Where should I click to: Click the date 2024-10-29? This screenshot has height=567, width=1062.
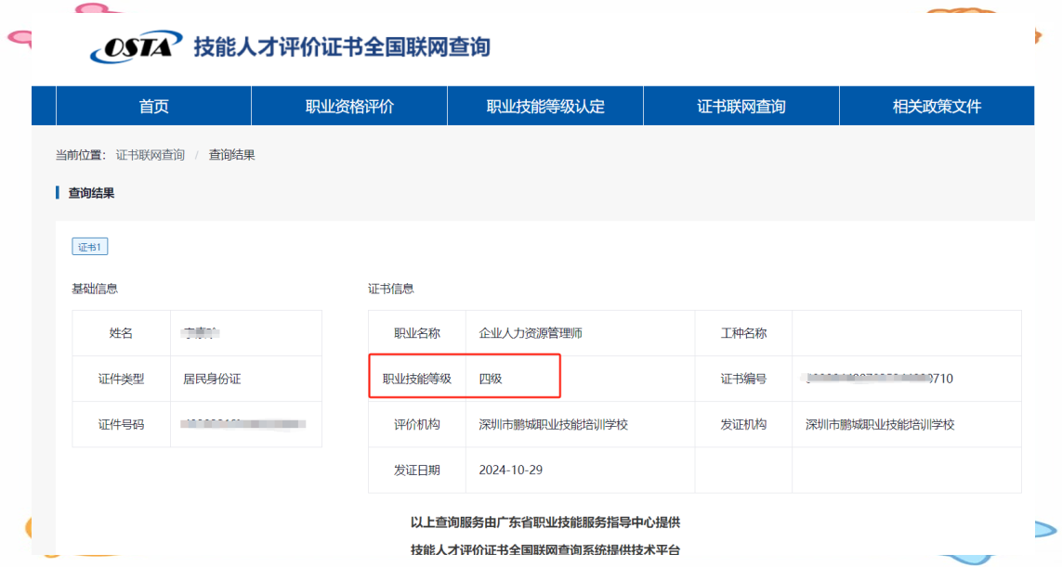pyautogui.click(x=511, y=470)
